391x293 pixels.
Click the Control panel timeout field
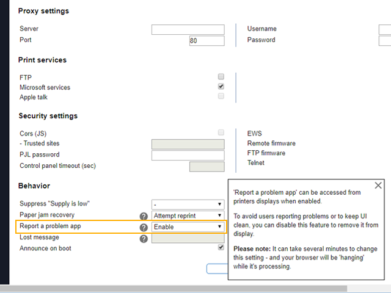206,167
